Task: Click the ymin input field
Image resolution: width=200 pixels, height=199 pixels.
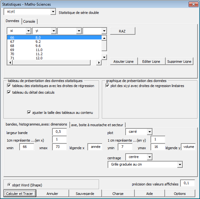Action: coord(125,147)
